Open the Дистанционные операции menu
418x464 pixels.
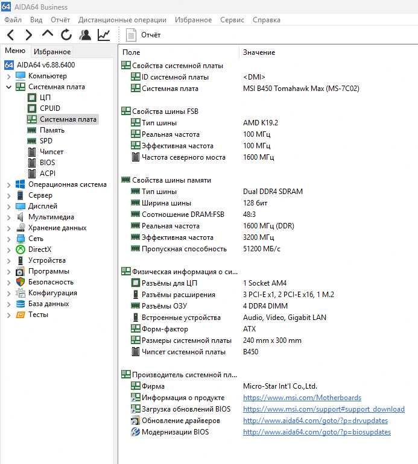122,20
